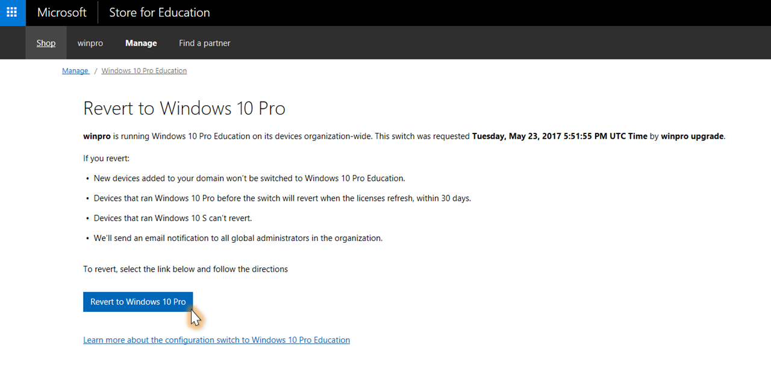
Task: Go to Find a partner
Action: [205, 43]
